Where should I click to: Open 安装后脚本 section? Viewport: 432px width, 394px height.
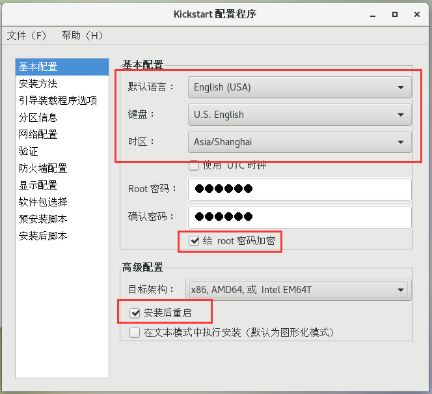62,236
